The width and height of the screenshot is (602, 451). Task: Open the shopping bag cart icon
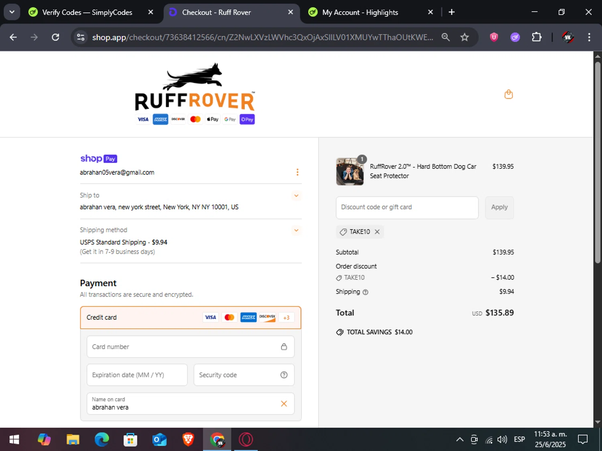(508, 94)
